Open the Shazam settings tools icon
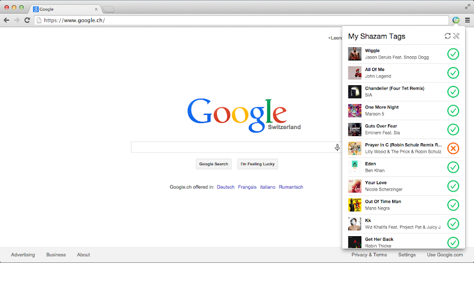 pos(456,36)
